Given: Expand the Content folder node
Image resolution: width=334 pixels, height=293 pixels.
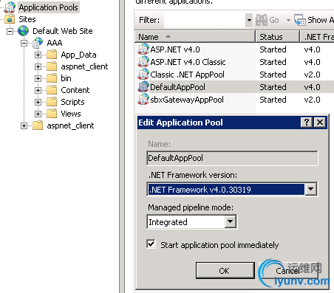Looking at the screenshot, I should point(38,90).
